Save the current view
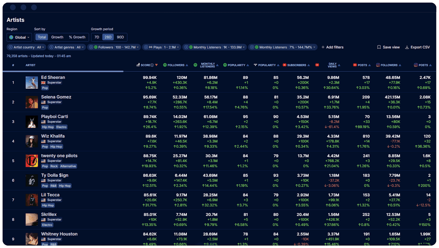Screen dimensions: 439x248 click(389, 47)
